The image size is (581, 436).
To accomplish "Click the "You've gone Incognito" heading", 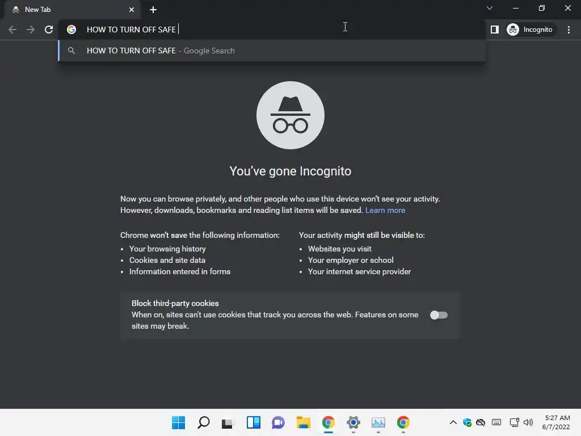I will 290,171.
